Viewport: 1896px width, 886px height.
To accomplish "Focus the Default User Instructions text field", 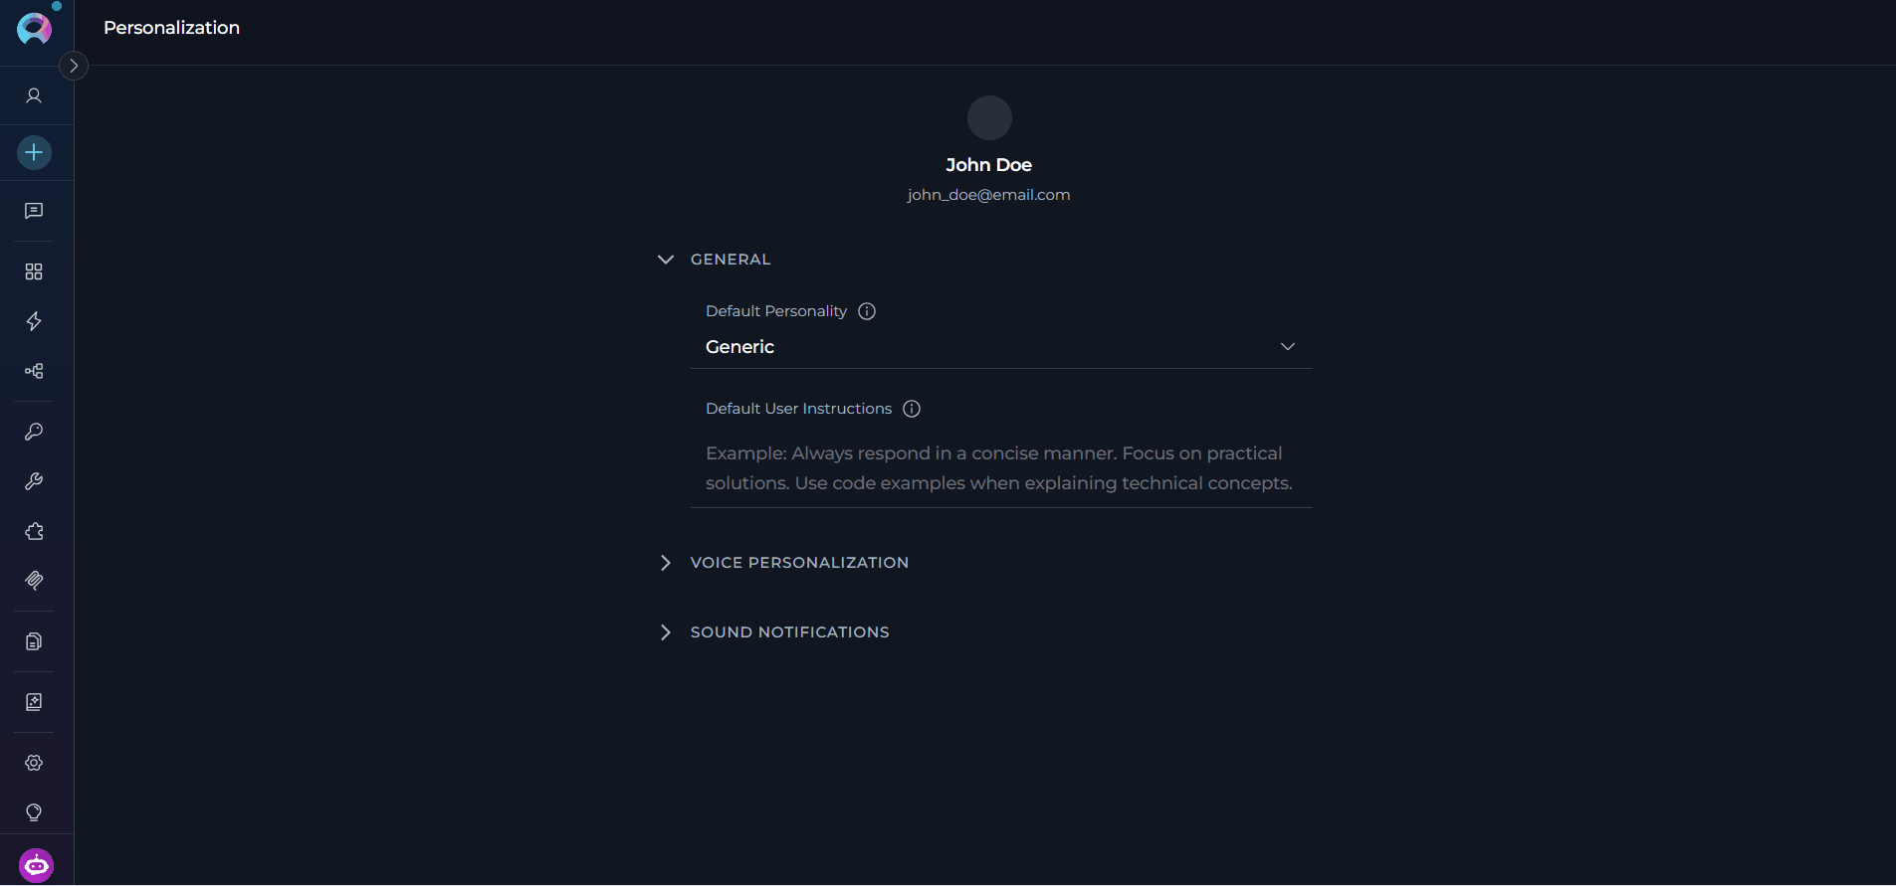I will (x=1001, y=468).
